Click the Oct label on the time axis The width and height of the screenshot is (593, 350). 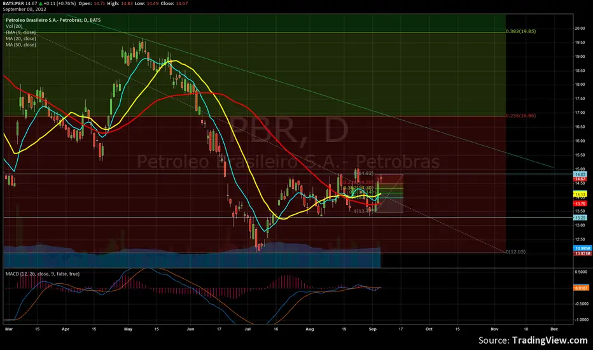coord(429,329)
